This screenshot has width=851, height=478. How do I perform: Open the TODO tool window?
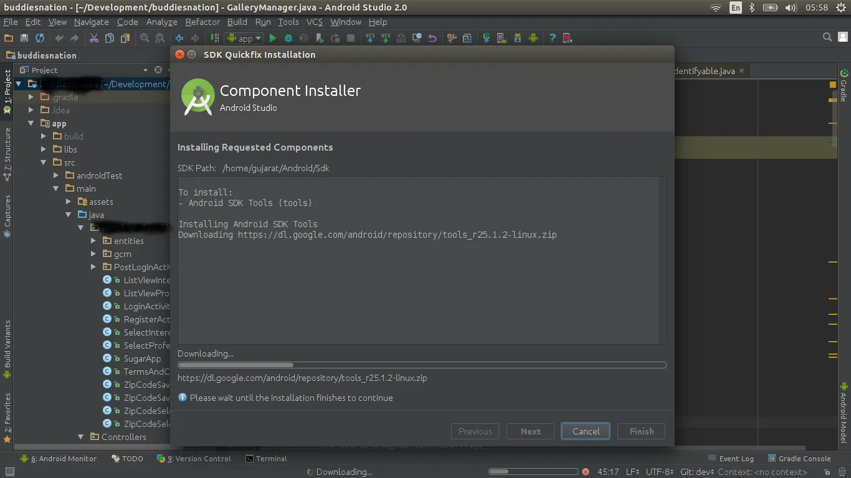pyautogui.click(x=128, y=459)
